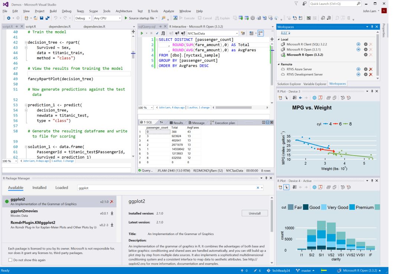Collapse the Remote workspaces section

279,64
